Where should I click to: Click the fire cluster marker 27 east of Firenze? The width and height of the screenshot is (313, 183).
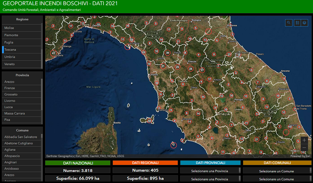coord(202,70)
